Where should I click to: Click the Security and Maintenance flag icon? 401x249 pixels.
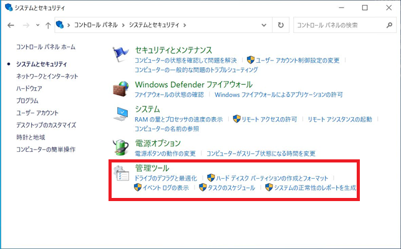click(x=120, y=54)
